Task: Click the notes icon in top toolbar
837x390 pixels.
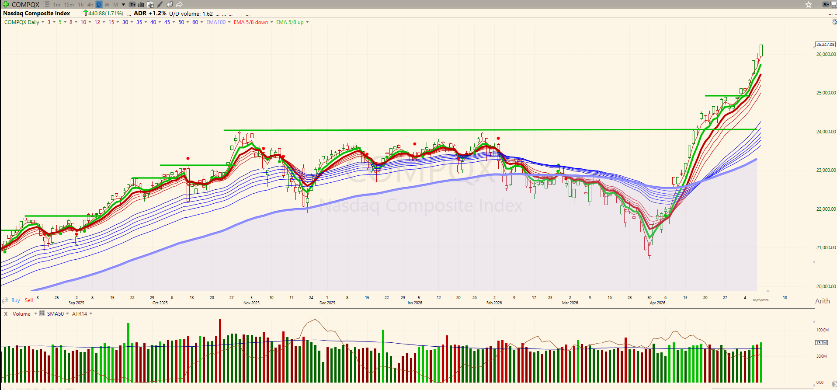Action: 170,4
